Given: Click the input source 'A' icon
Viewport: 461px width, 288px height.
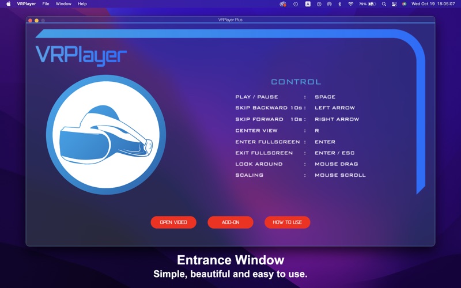Looking at the screenshot, I should coord(308,4).
